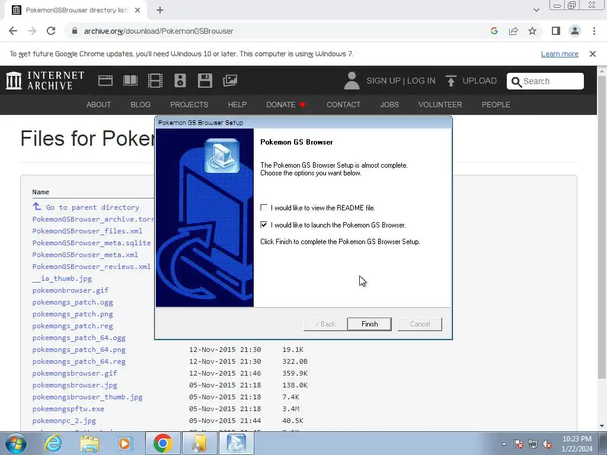This screenshot has width=607, height=455.
Task: Click Chrome's forward arrow
Action: click(32, 31)
